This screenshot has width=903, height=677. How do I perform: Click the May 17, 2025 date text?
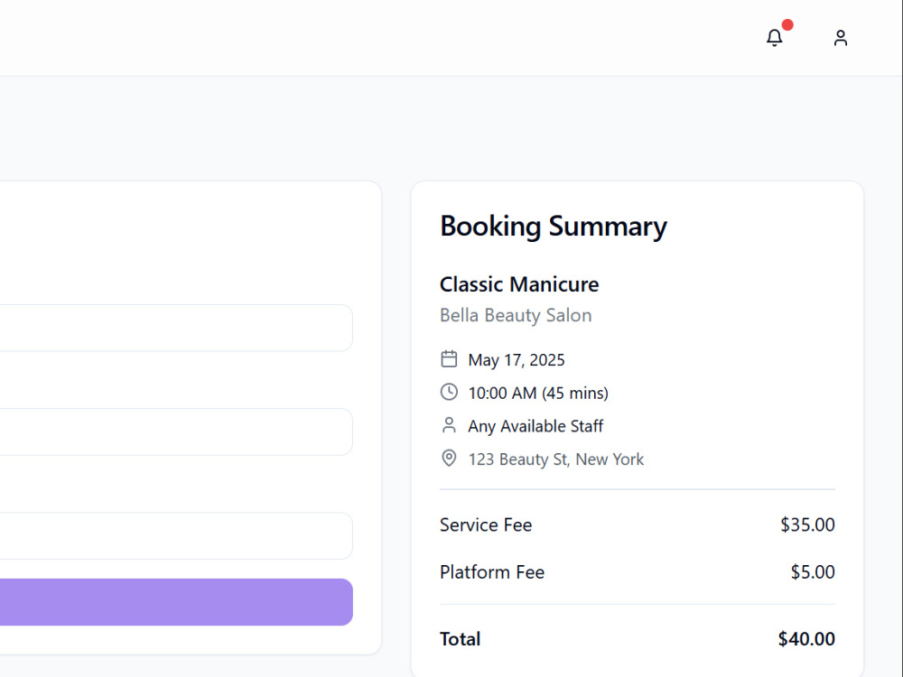[x=516, y=360]
